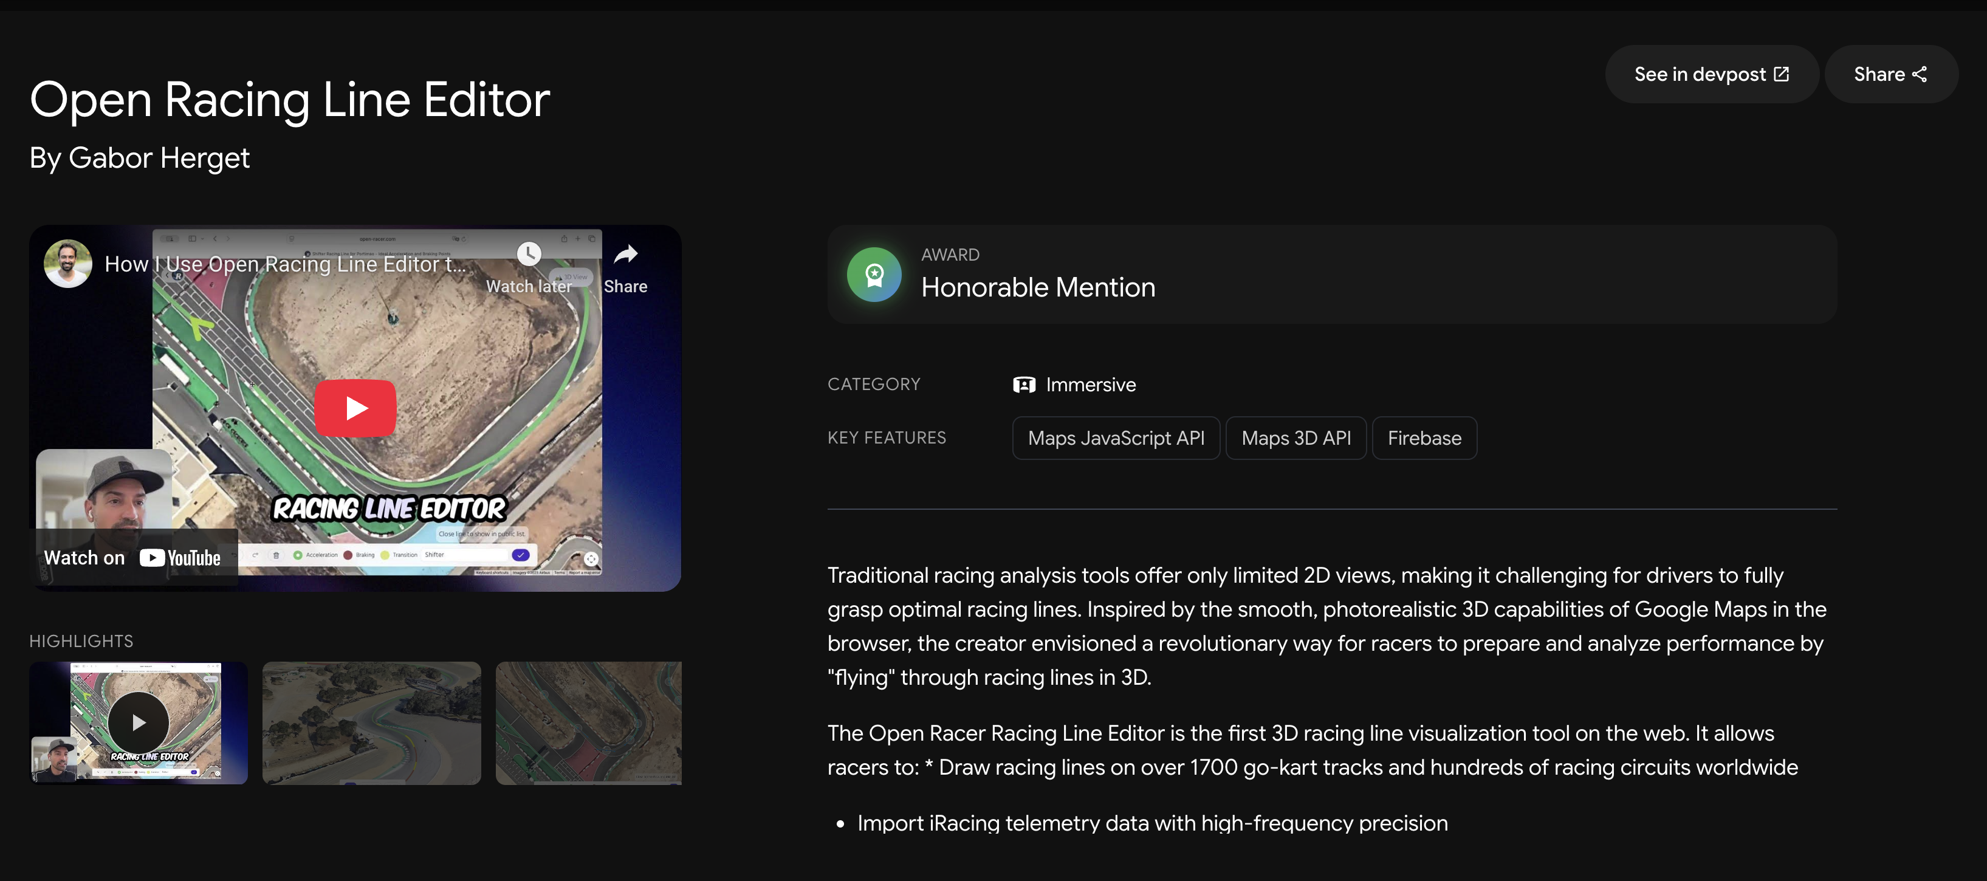The image size is (1987, 881).
Task: Select the Maps 3D API feature chip
Action: tap(1296, 438)
